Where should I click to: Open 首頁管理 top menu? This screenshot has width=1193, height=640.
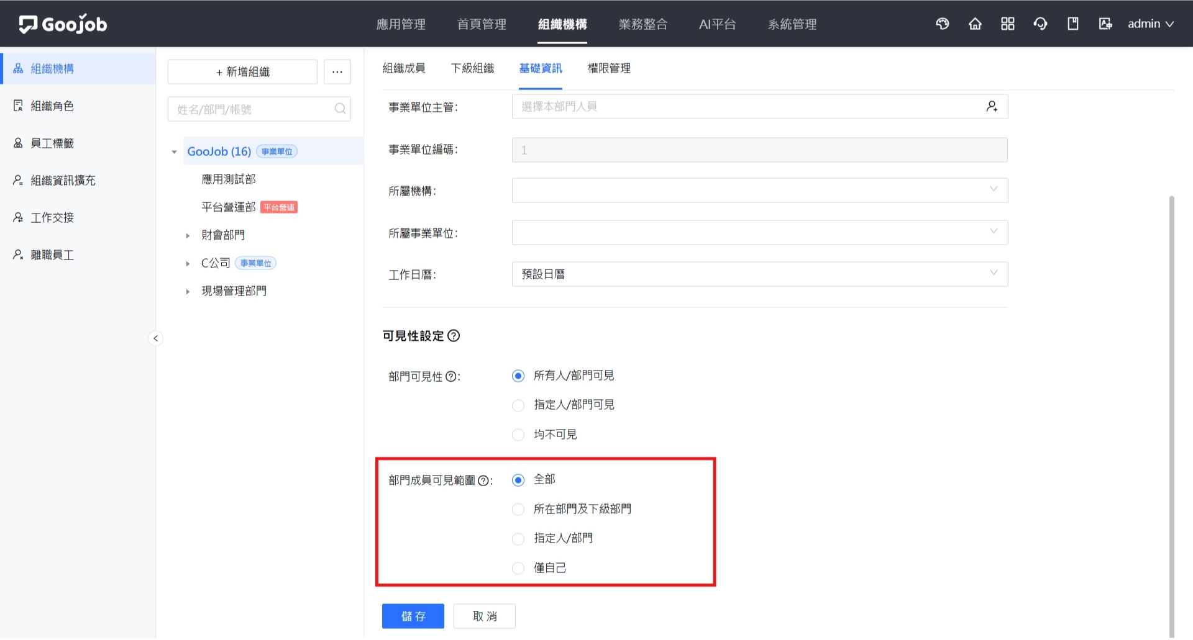click(x=482, y=24)
